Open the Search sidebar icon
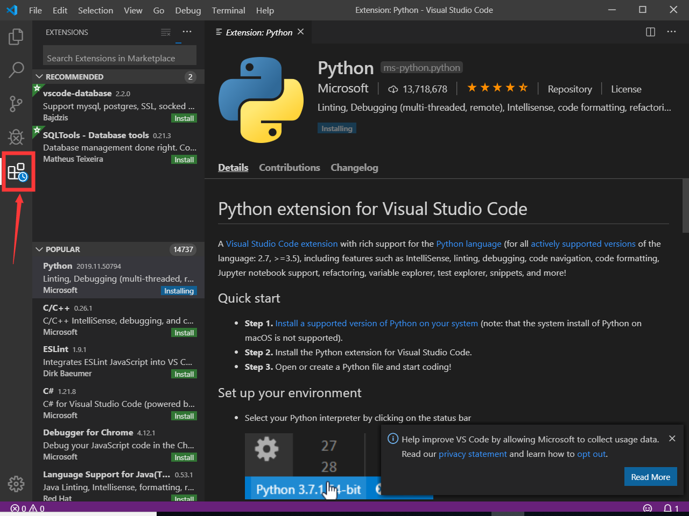Viewport: 689px width, 516px height. click(x=16, y=70)
